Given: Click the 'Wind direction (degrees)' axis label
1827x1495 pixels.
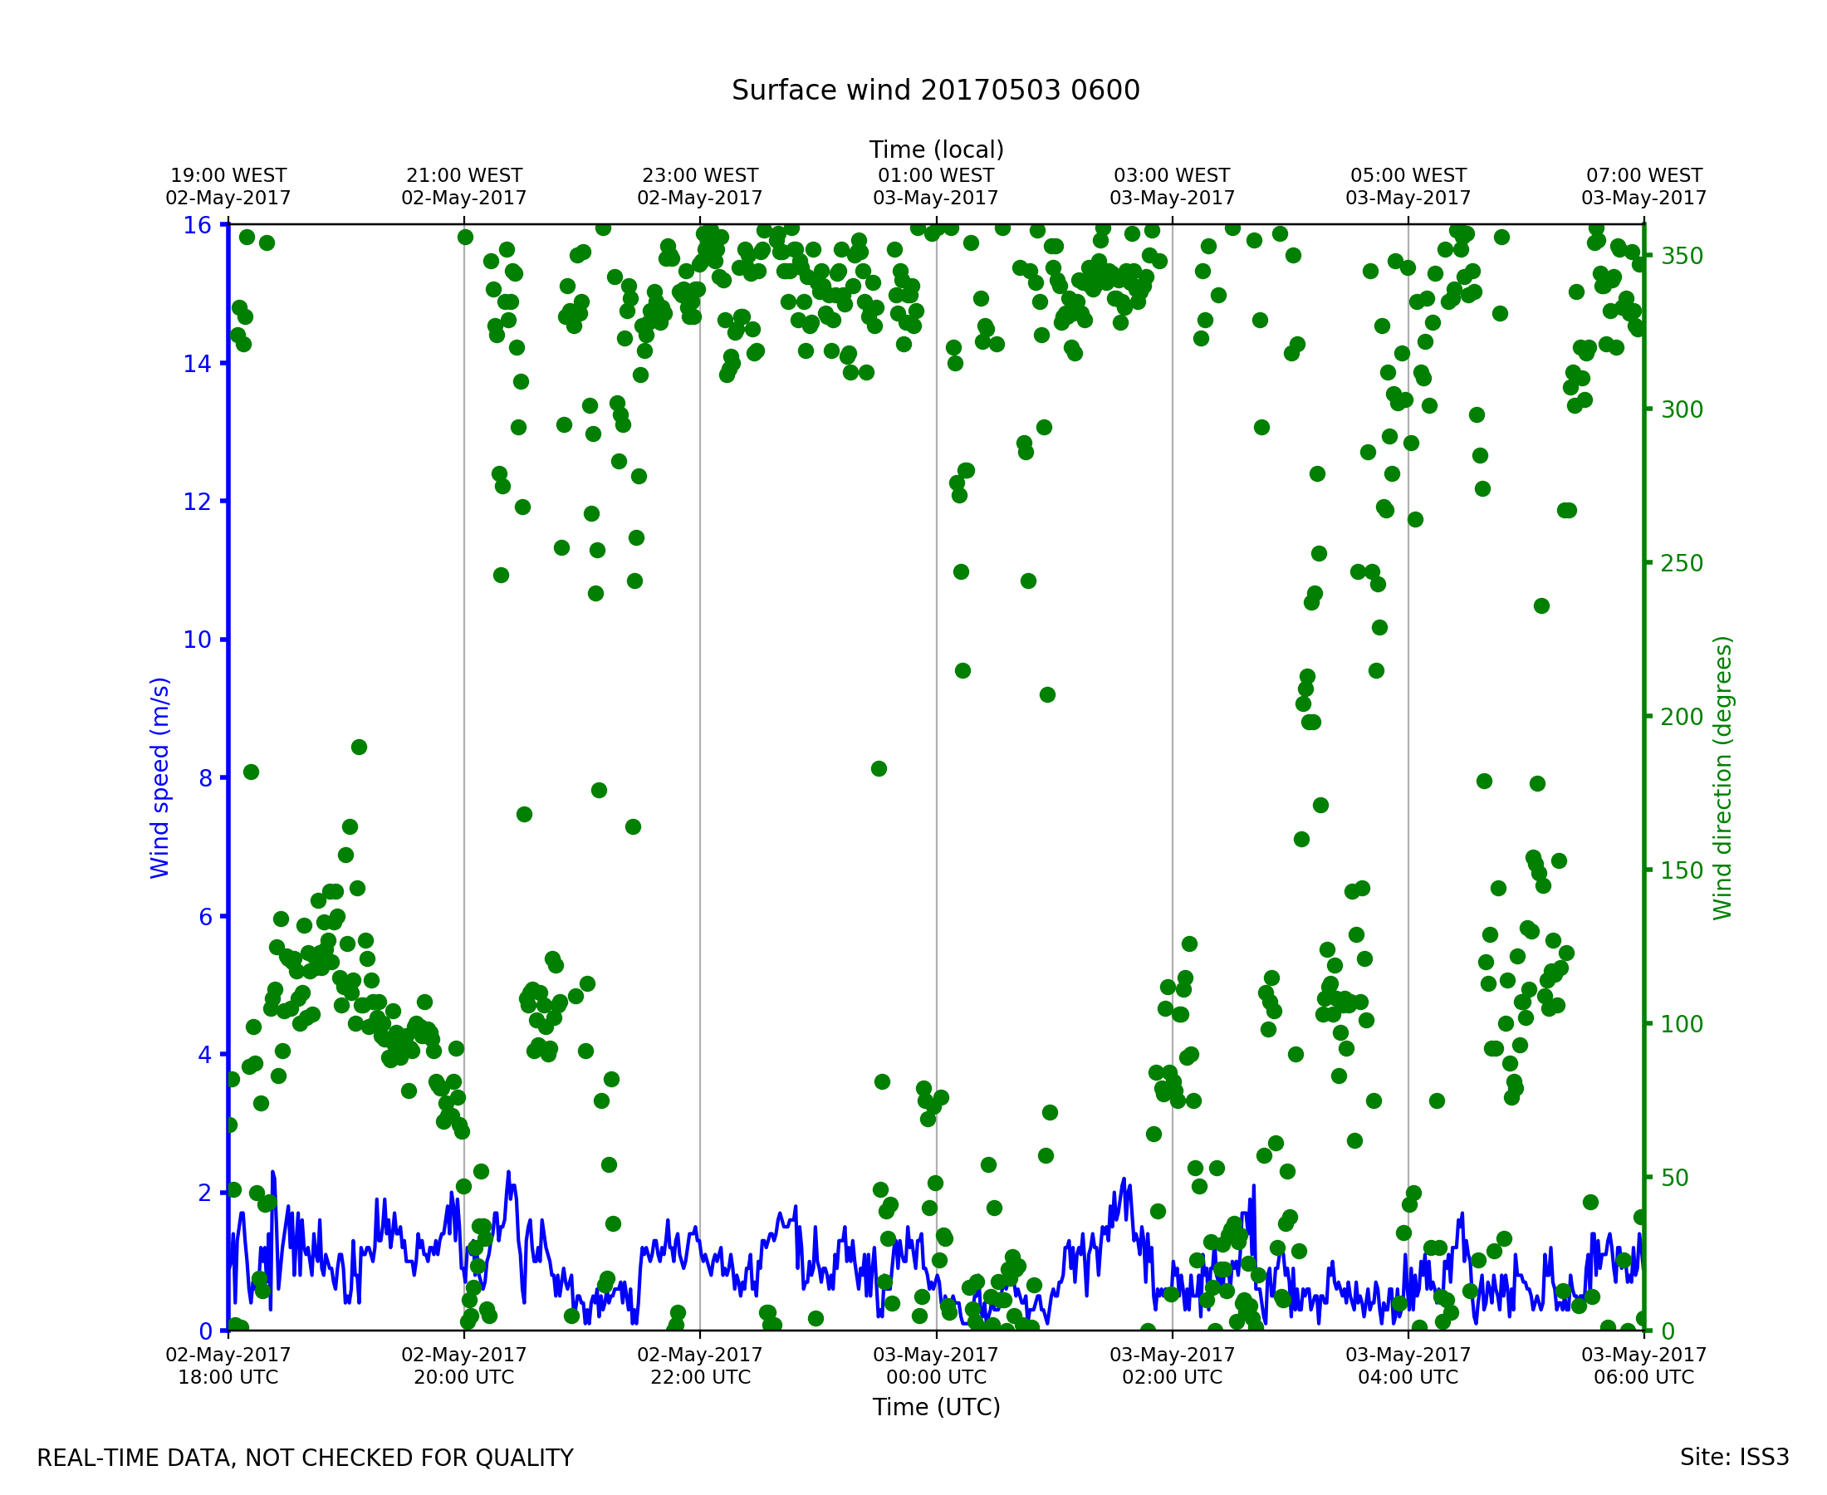Looking at the screenshot, I should (1722, 777).
